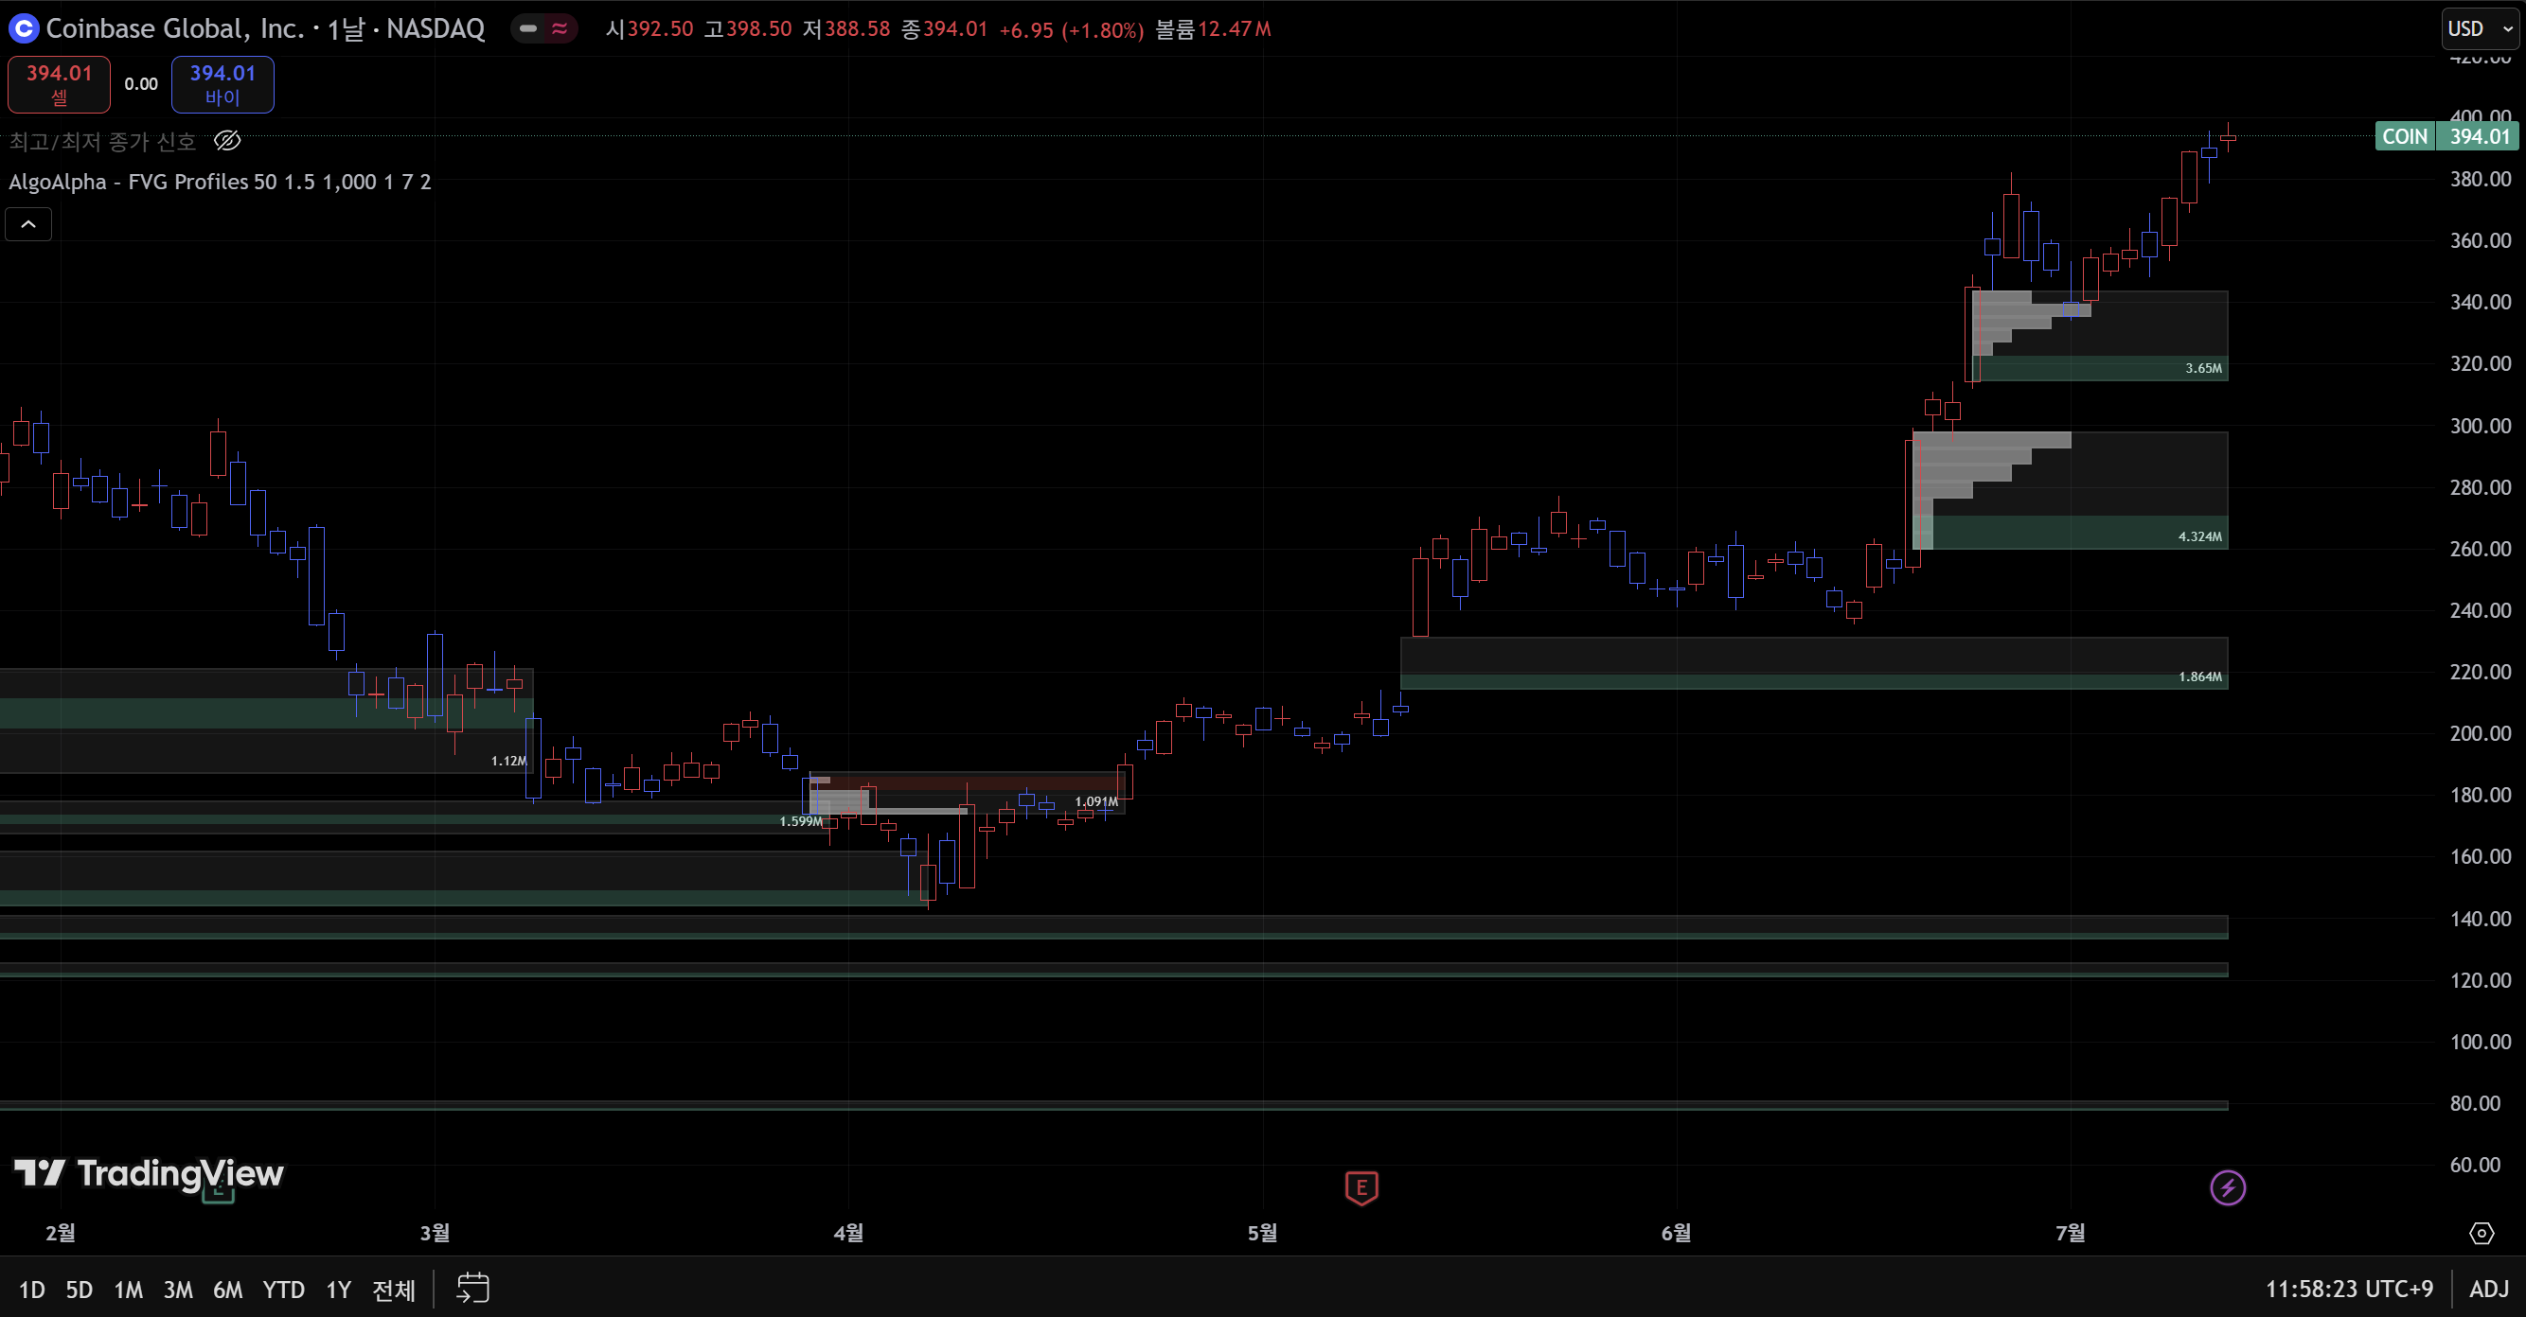Toggle the gray dash market status pill

527,29
